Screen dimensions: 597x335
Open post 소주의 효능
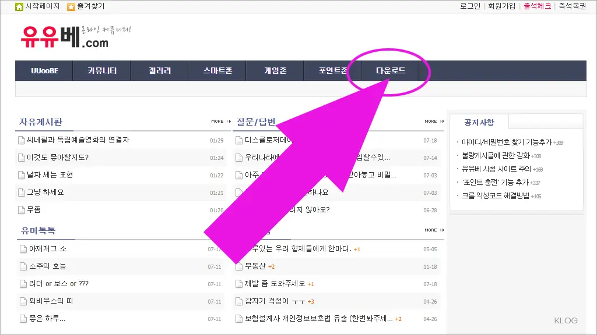point(48,266)
